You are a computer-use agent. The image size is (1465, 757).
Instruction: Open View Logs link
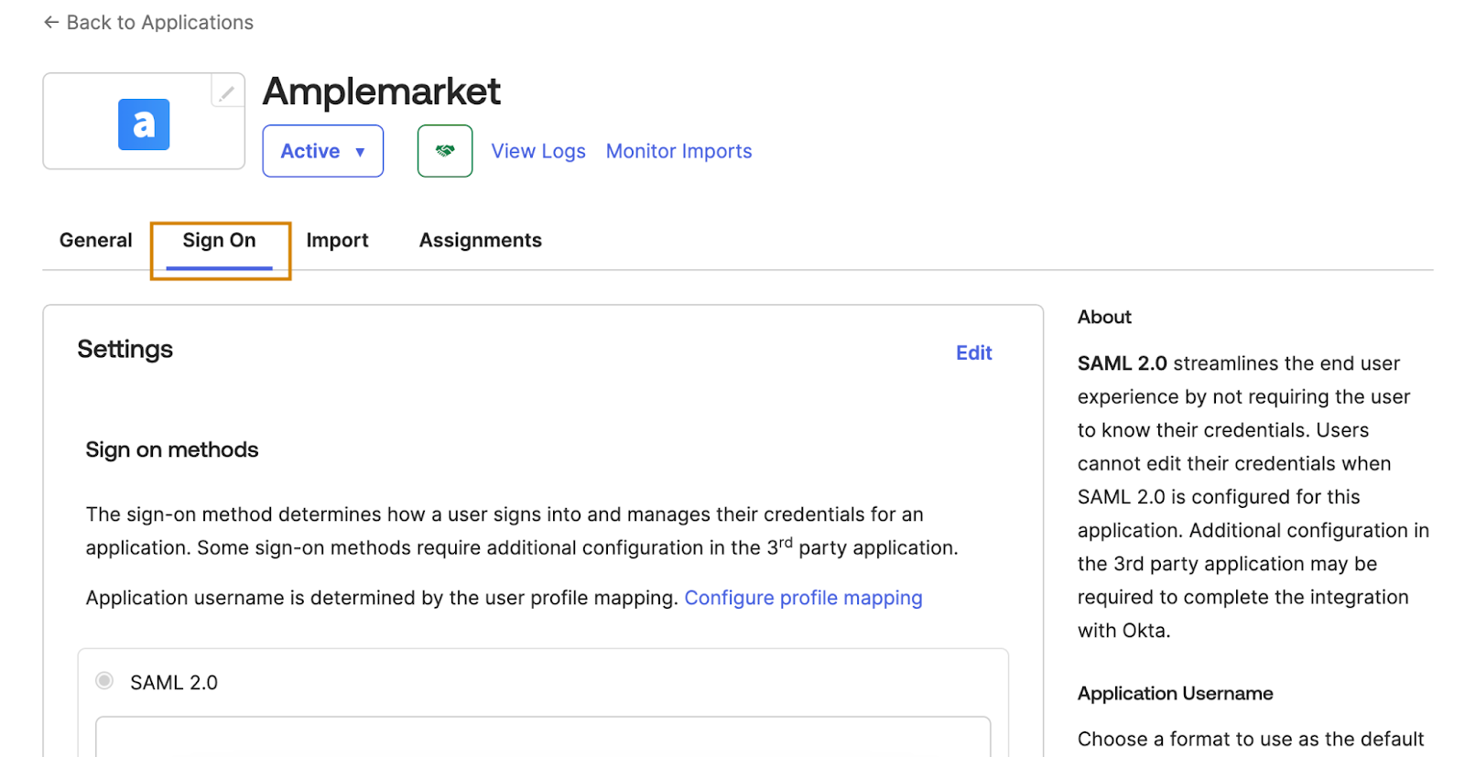click(538, 151)
